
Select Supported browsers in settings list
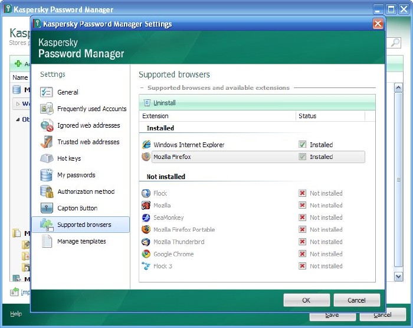[84, 225]
